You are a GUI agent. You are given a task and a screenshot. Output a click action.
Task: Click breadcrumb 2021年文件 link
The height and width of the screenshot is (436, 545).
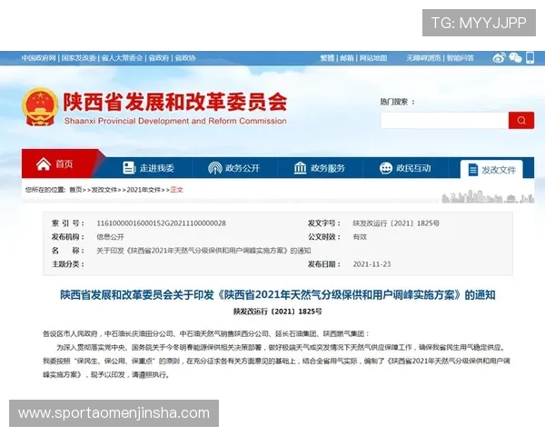pyautogui.click(x=144, y=190)
